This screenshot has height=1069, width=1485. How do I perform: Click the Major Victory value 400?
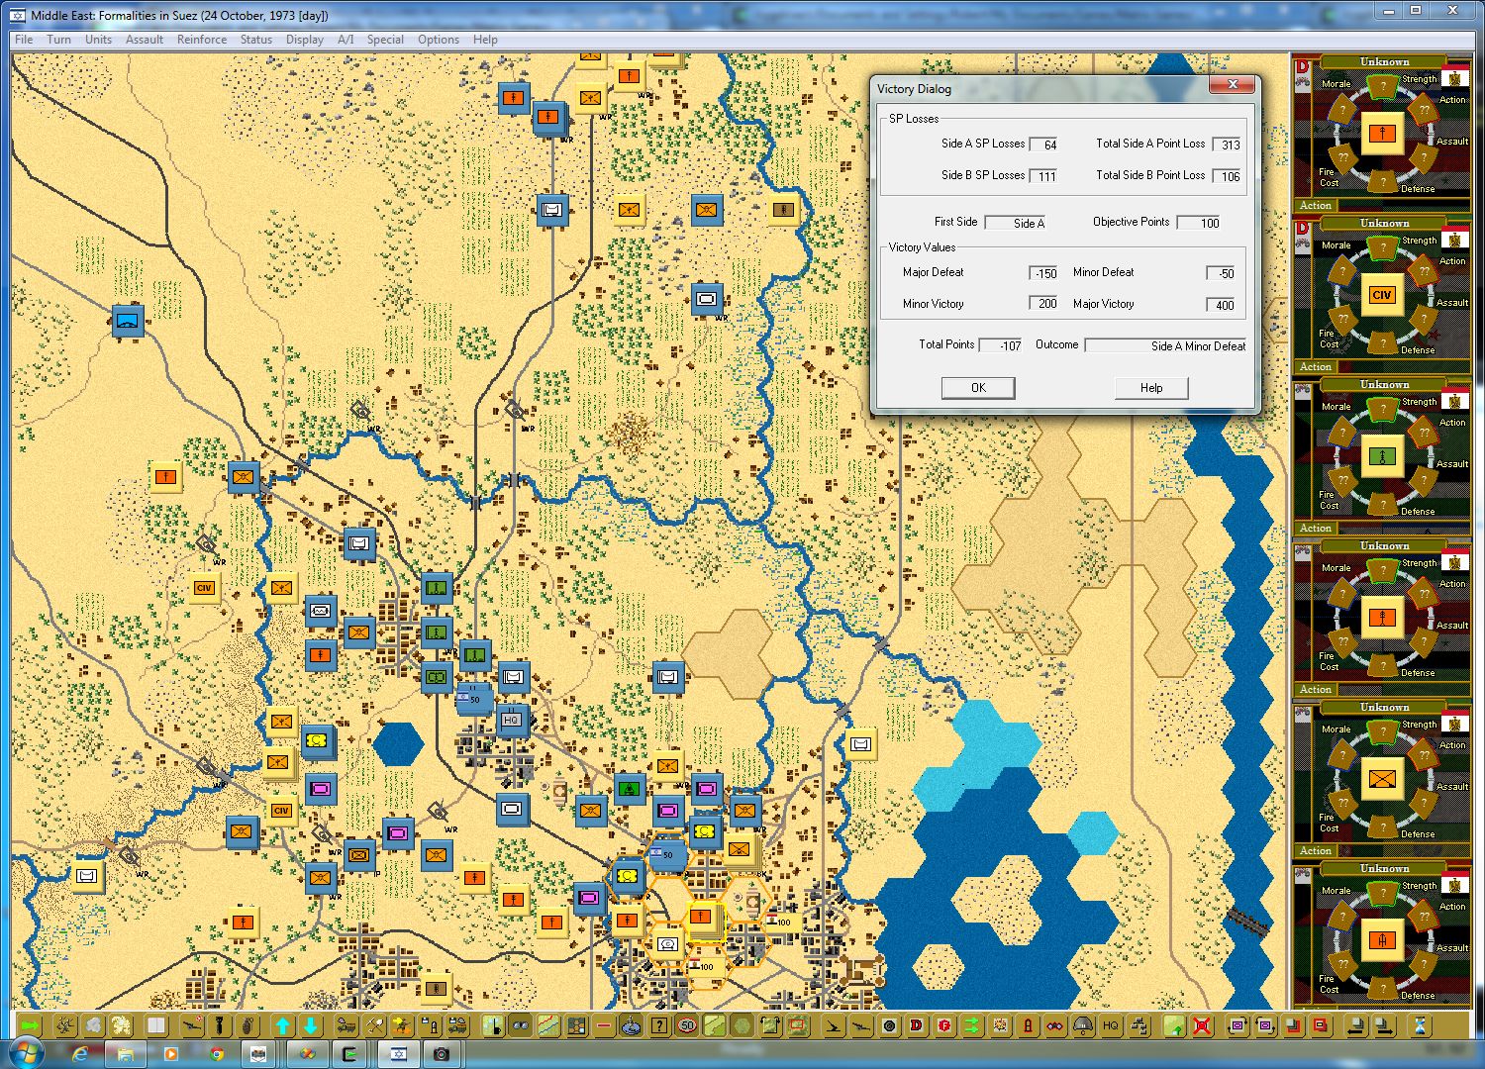click(x=1222, y=305)
